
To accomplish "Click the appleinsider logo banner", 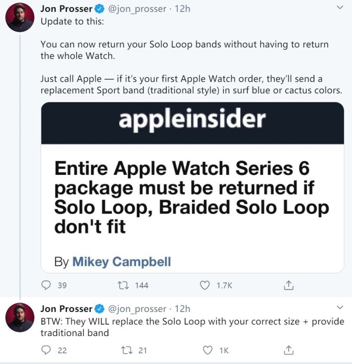I will pos(192,120).
